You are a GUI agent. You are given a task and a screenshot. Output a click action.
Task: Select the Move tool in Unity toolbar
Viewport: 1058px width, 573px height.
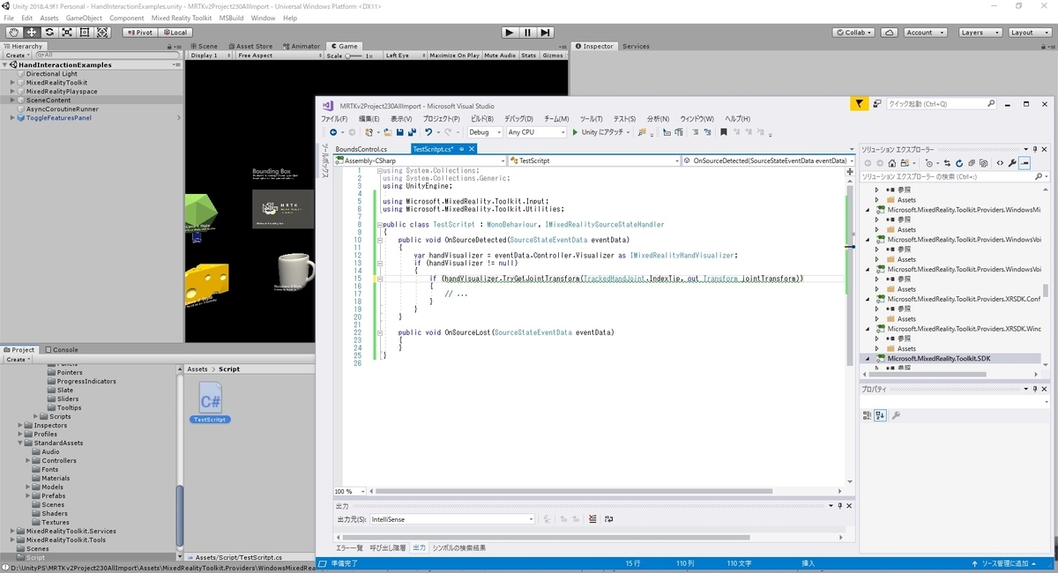pos(31,33)
